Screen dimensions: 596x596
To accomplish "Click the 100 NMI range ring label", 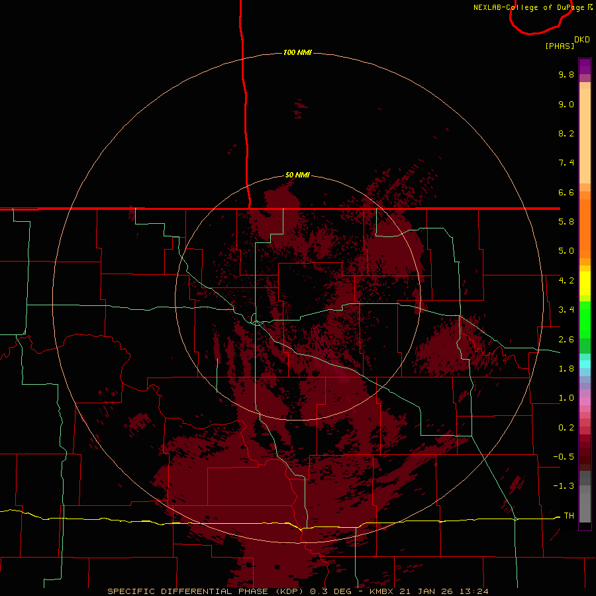I will click(x=297, y=52).
